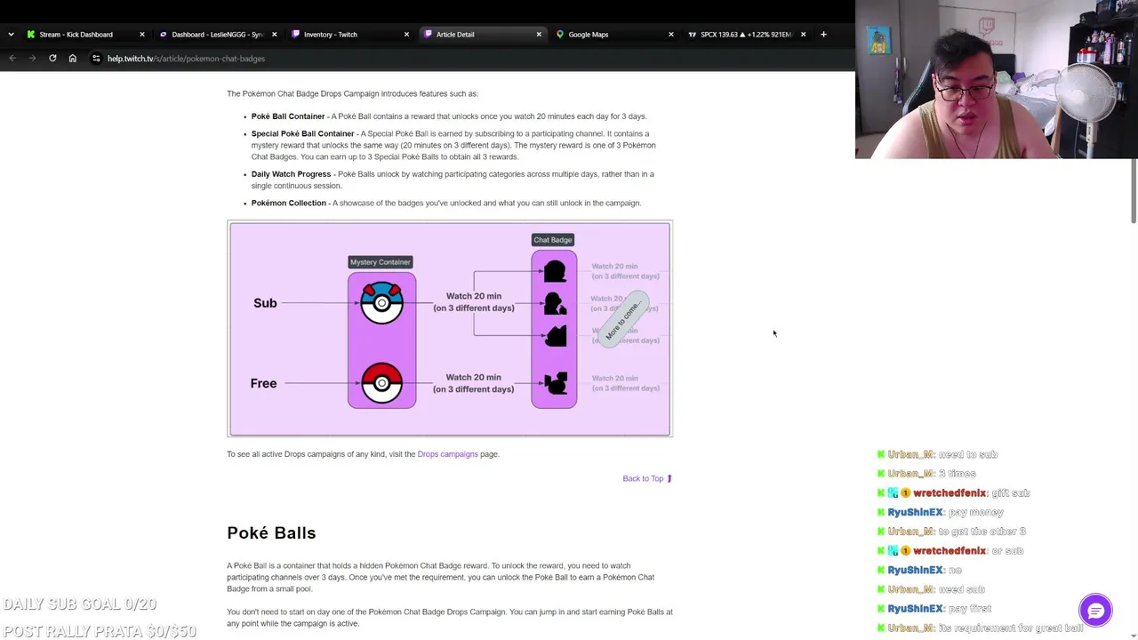Switch to the Stream - Kick Dashboard tab
This screenshot has height=640, width=1138.
84,35
